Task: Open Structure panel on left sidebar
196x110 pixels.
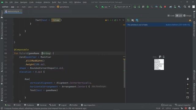Action: pyautogui.click(x=2, y=67)
